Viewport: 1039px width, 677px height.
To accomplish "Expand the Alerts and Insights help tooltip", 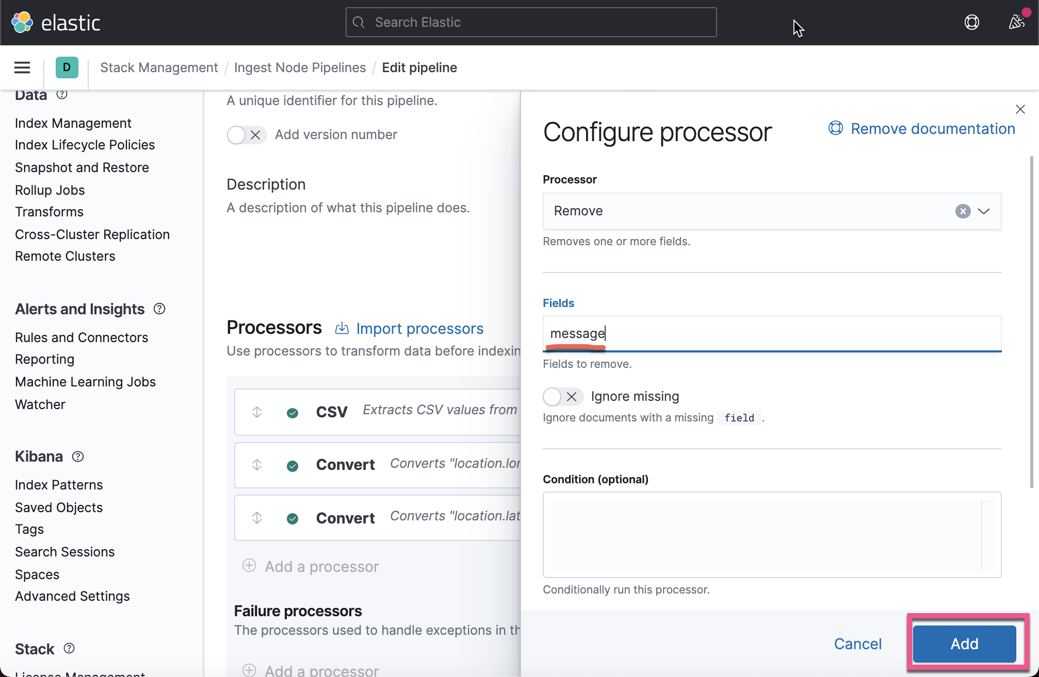I will tap(159, 309).
